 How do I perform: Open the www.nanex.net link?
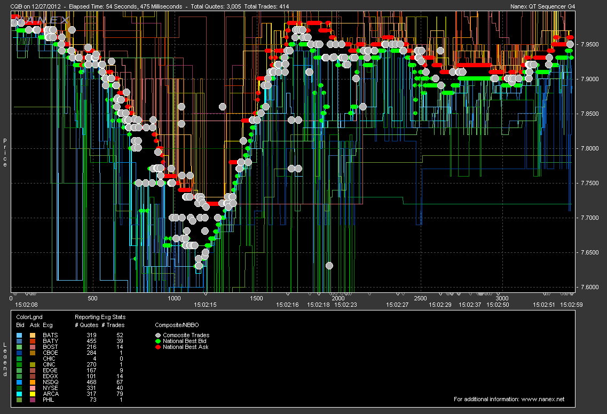(543, 399)
